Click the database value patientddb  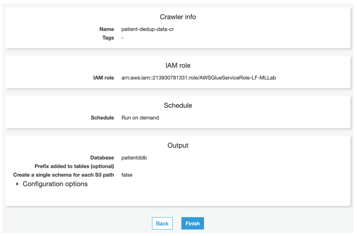click(x=134, y=158)
